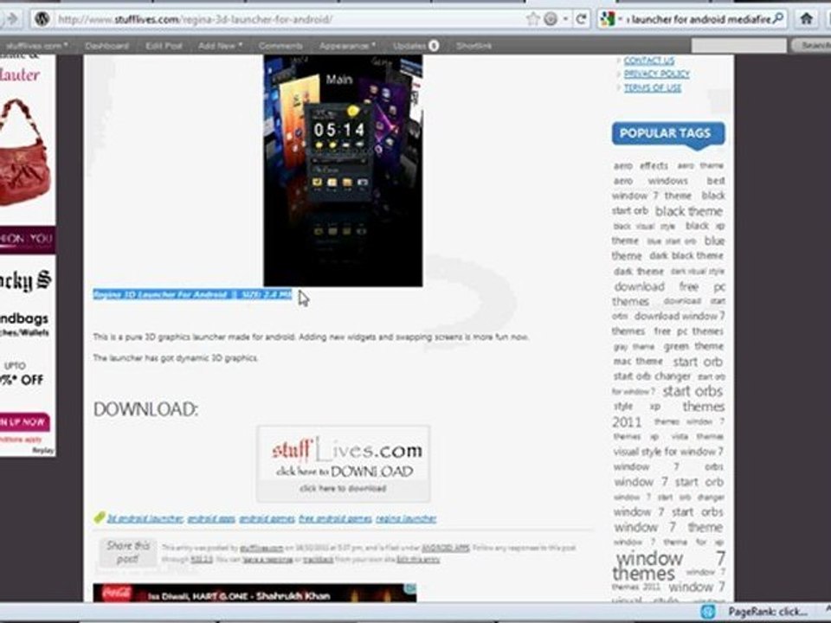This screenshot has width=831, height=623.
Task: Click the WordPress site icon in address bar
Action: click(x=42, y=19)
